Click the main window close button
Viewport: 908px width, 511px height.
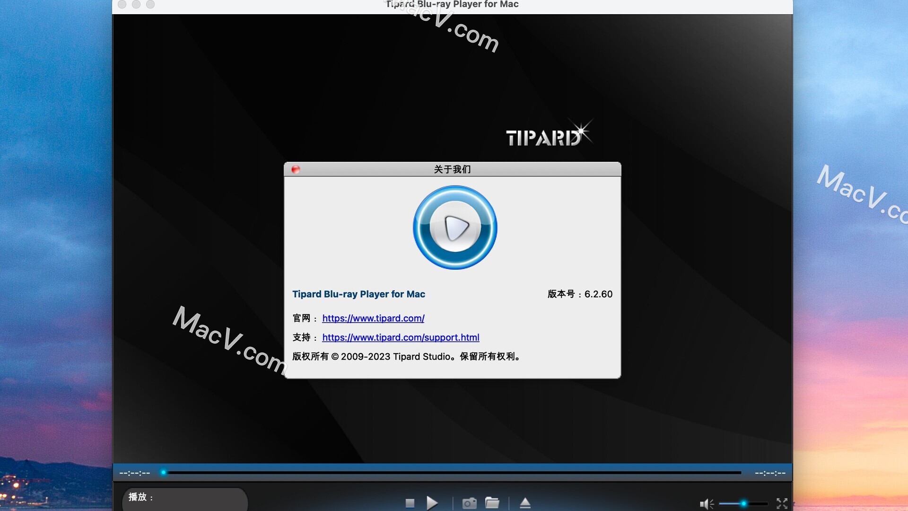pos(122,4)
